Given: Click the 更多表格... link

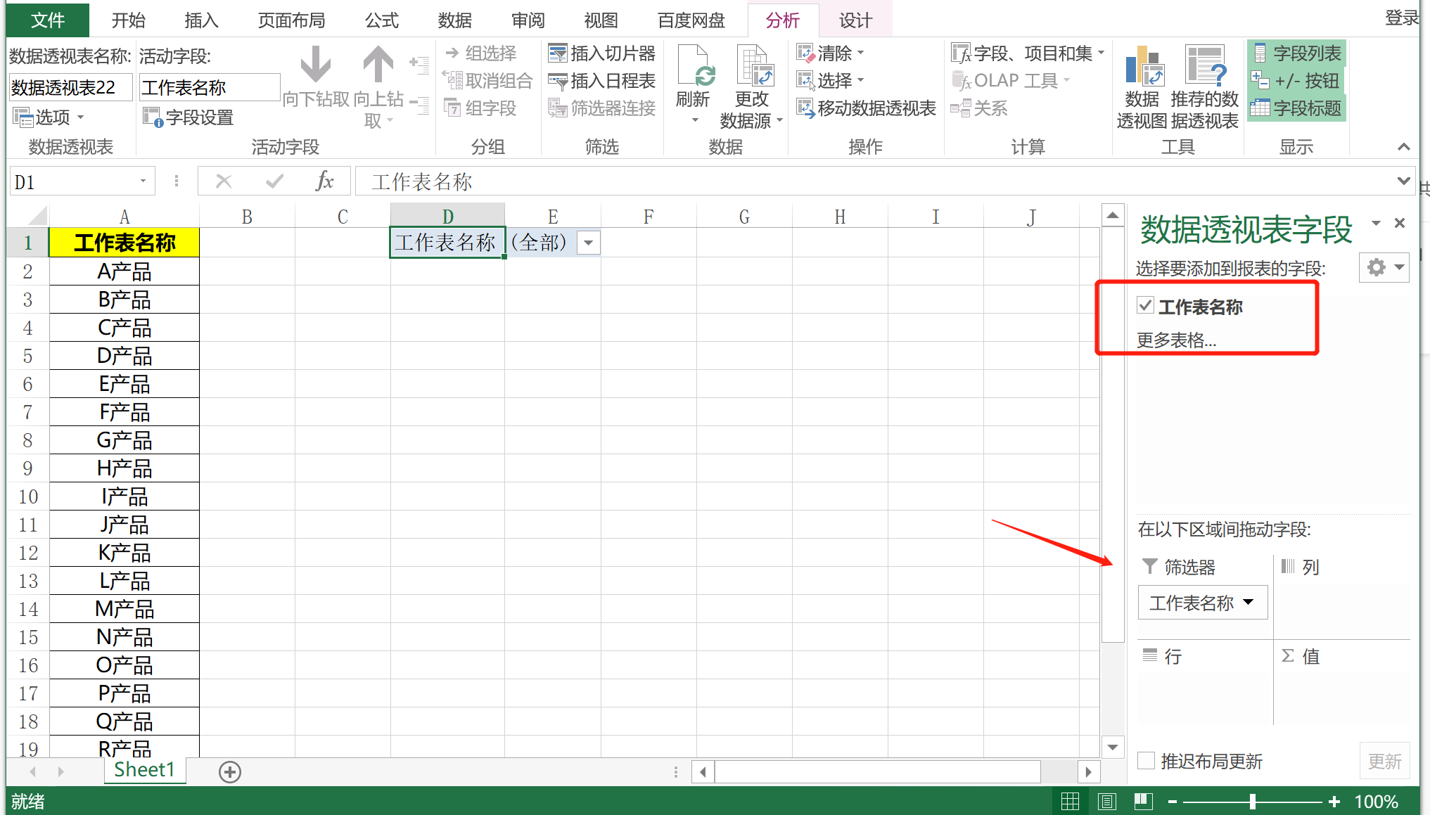Looking at the screenshot, I should click(1177, 340).
